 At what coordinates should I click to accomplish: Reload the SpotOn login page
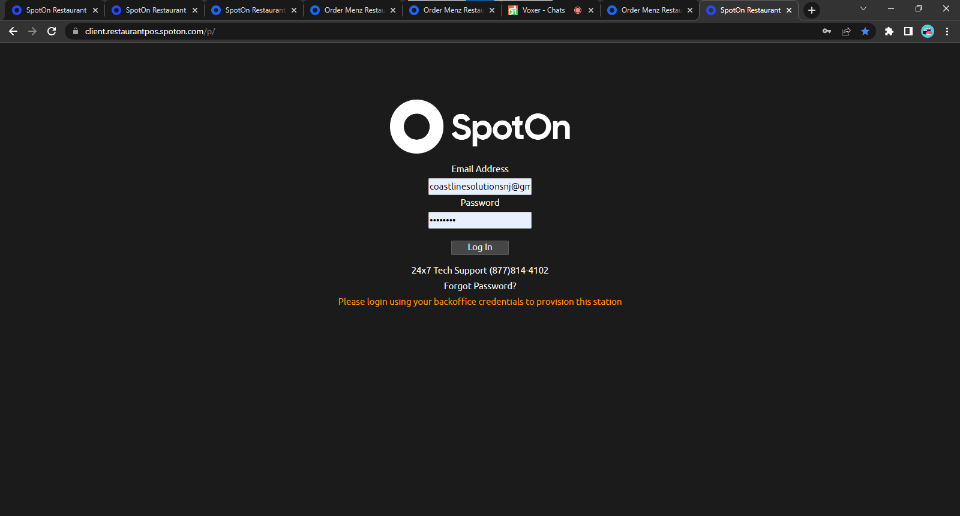coord(52,31)
